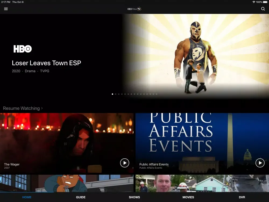Open the cartoon character thumbnail
Screen dimensions: 269x202
tap(67, 183)
